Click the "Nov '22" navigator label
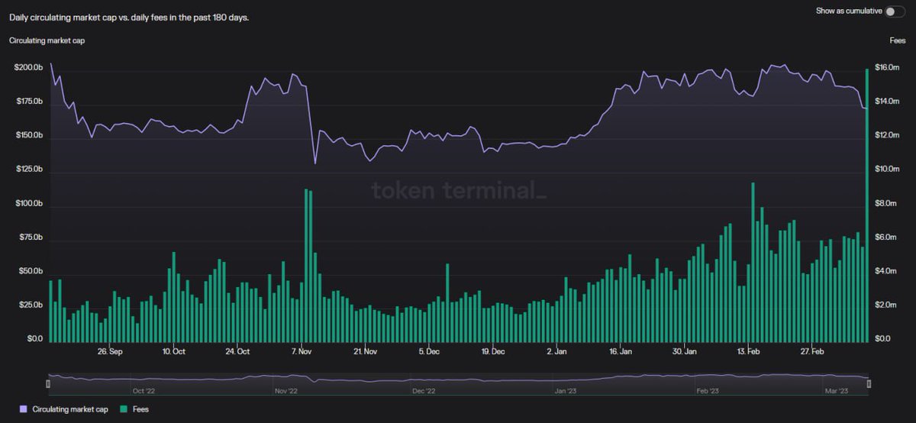Screen dimensions: 916x423 (285, 392)
